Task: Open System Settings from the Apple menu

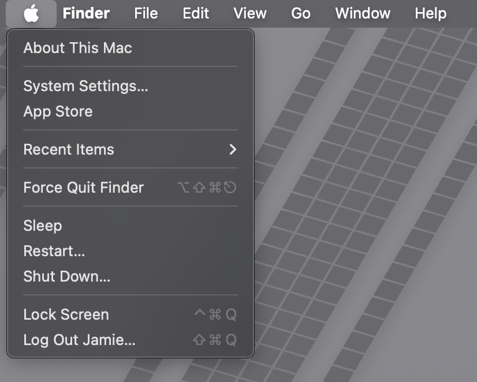Action: point(85,87)
